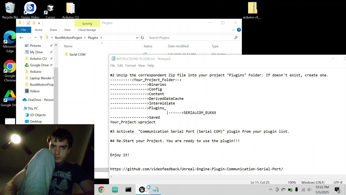Viewport: 346px width, 195px height.
Task: Launch the Gyazo Video desktop shortcut
Action: click(30, 11)
